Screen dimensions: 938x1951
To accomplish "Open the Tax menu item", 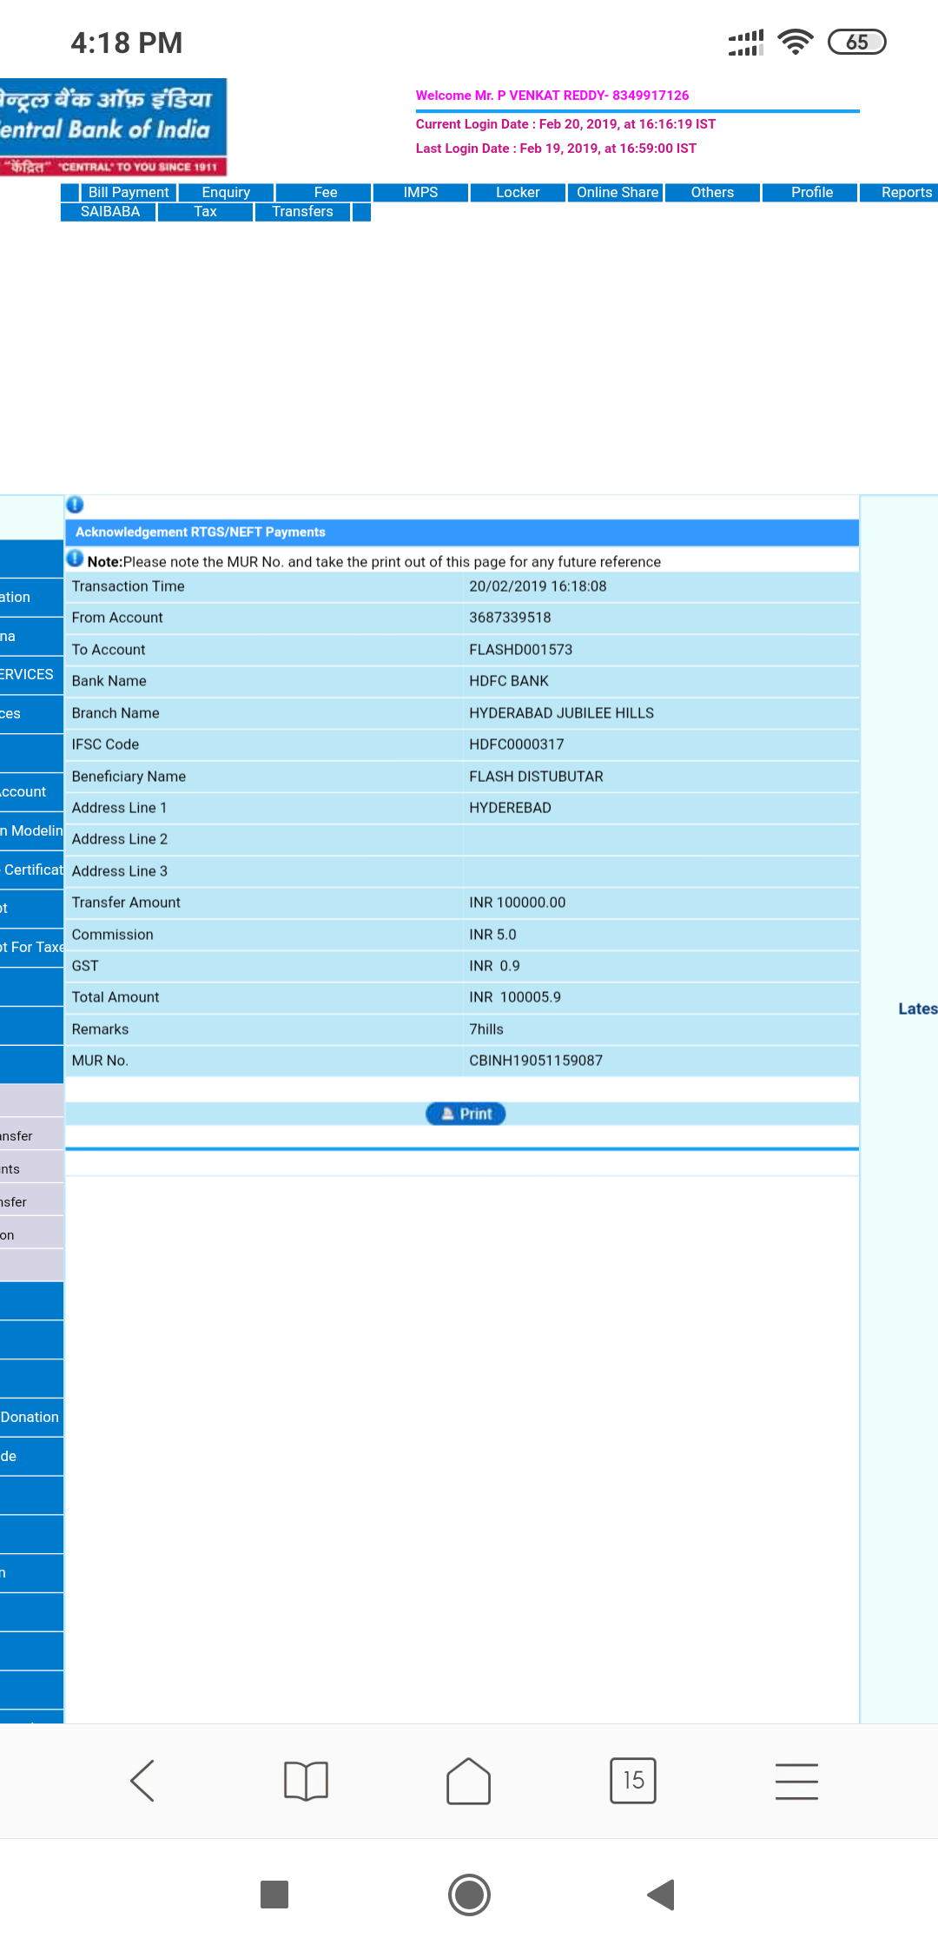I will click(x=205, y=212).
